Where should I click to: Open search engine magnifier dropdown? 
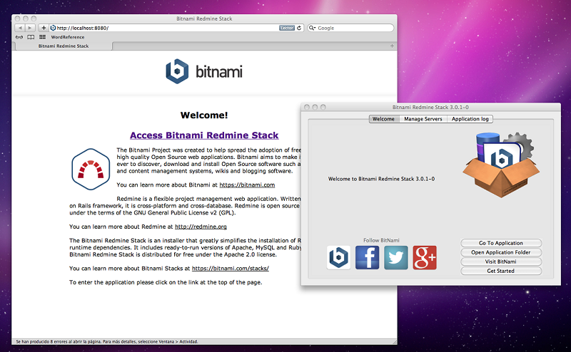[312, 28]
